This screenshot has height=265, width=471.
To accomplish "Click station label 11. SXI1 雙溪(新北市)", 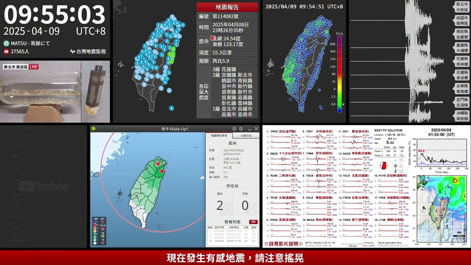I will (353, 131).
